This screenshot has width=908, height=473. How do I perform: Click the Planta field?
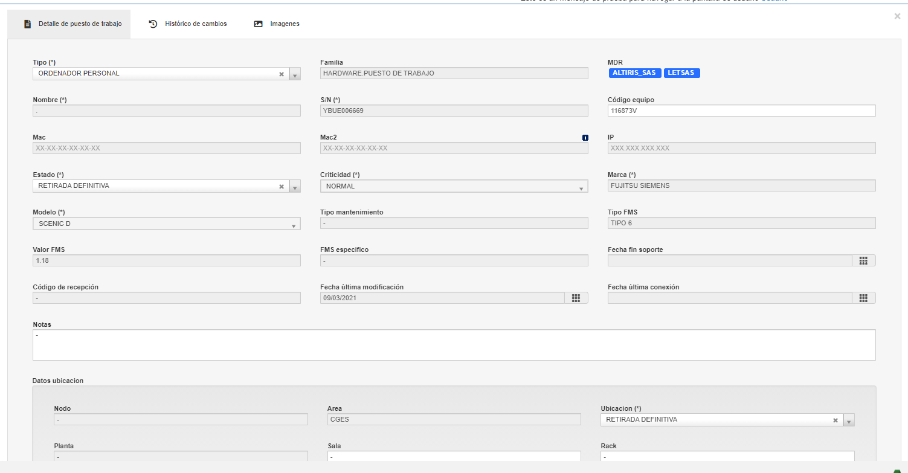point(181,457)
